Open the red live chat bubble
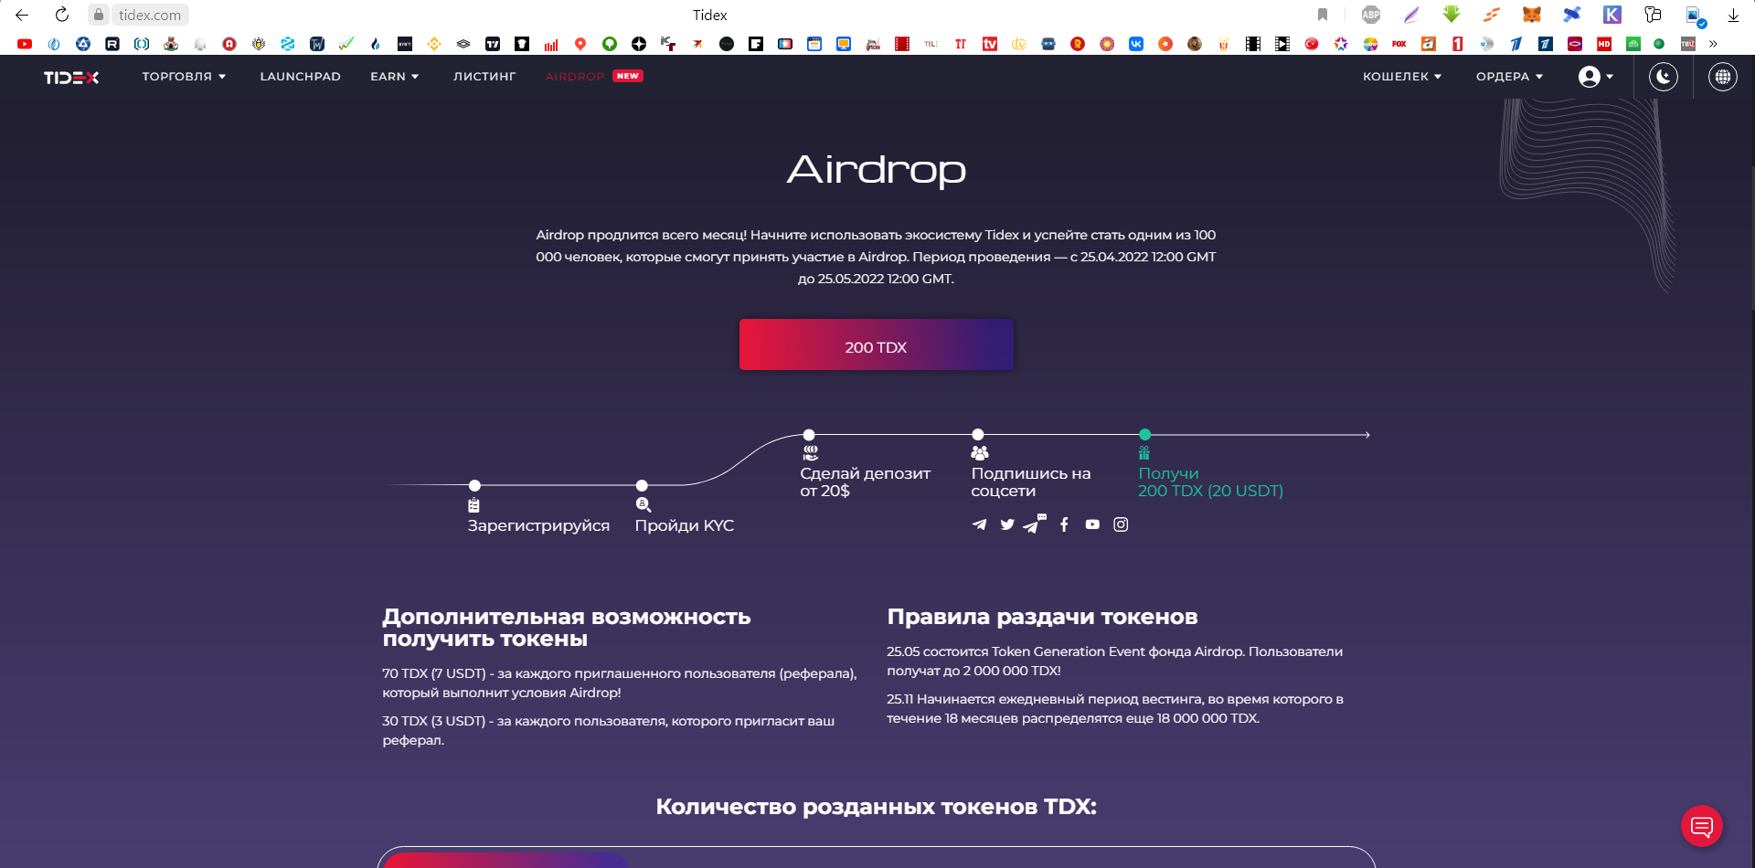1755x868 pixels. click(1702, 826)
